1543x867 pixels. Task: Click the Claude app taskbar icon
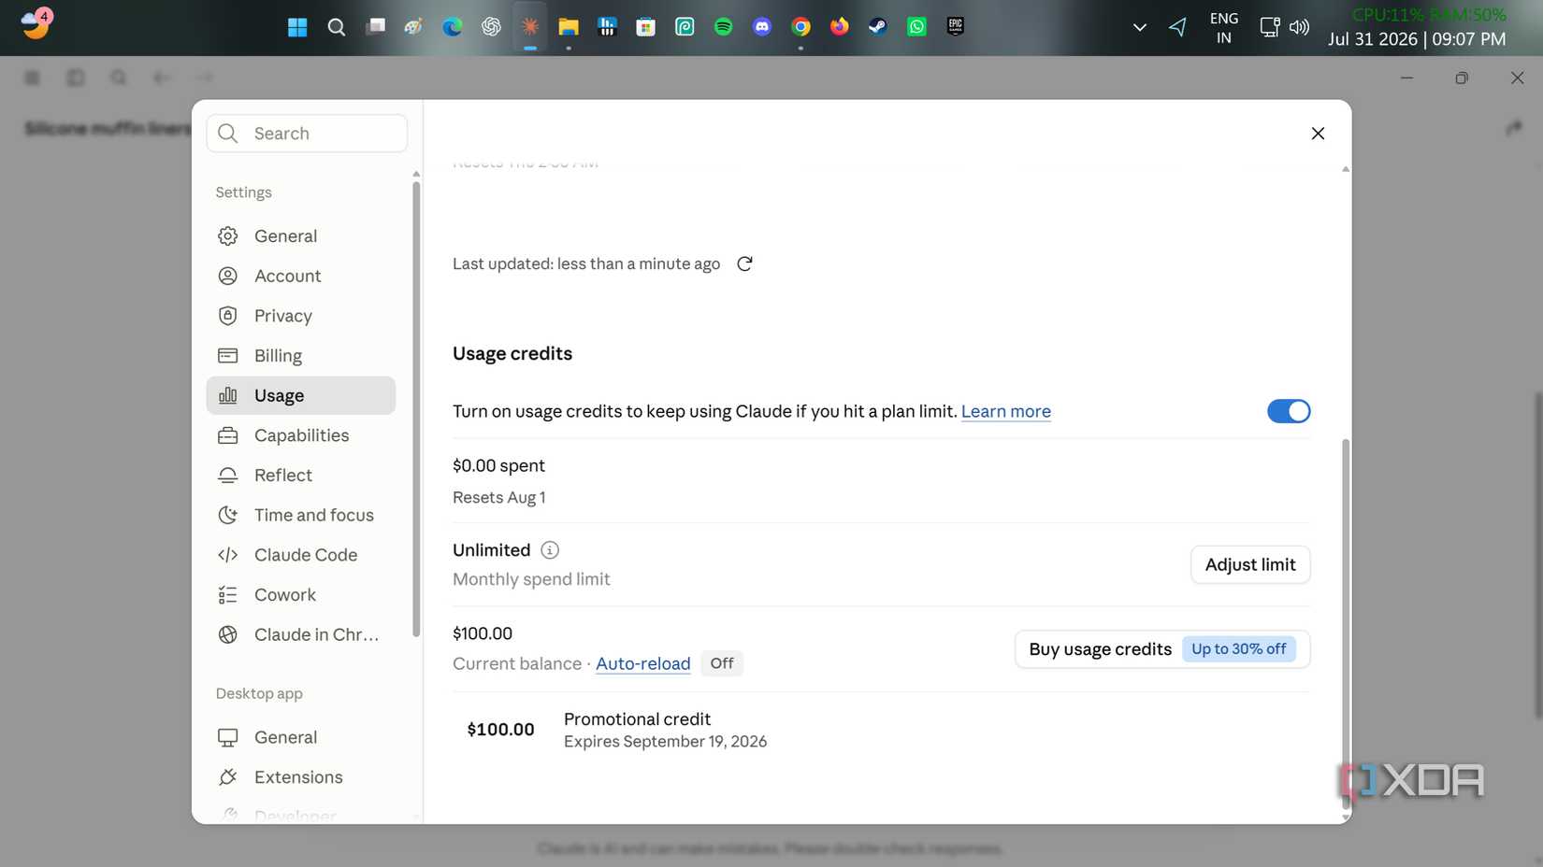530,27
